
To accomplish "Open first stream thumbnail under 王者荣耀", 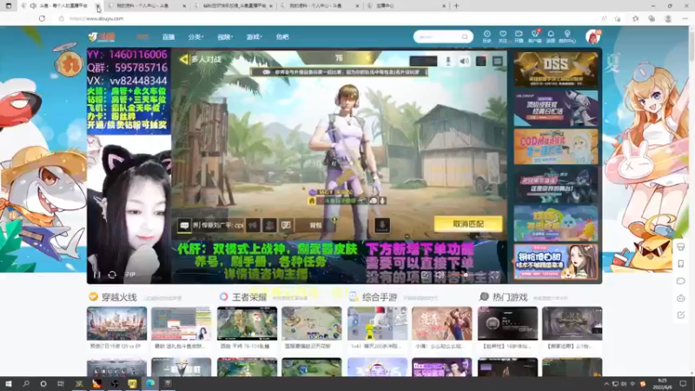I will pos(247,323).
